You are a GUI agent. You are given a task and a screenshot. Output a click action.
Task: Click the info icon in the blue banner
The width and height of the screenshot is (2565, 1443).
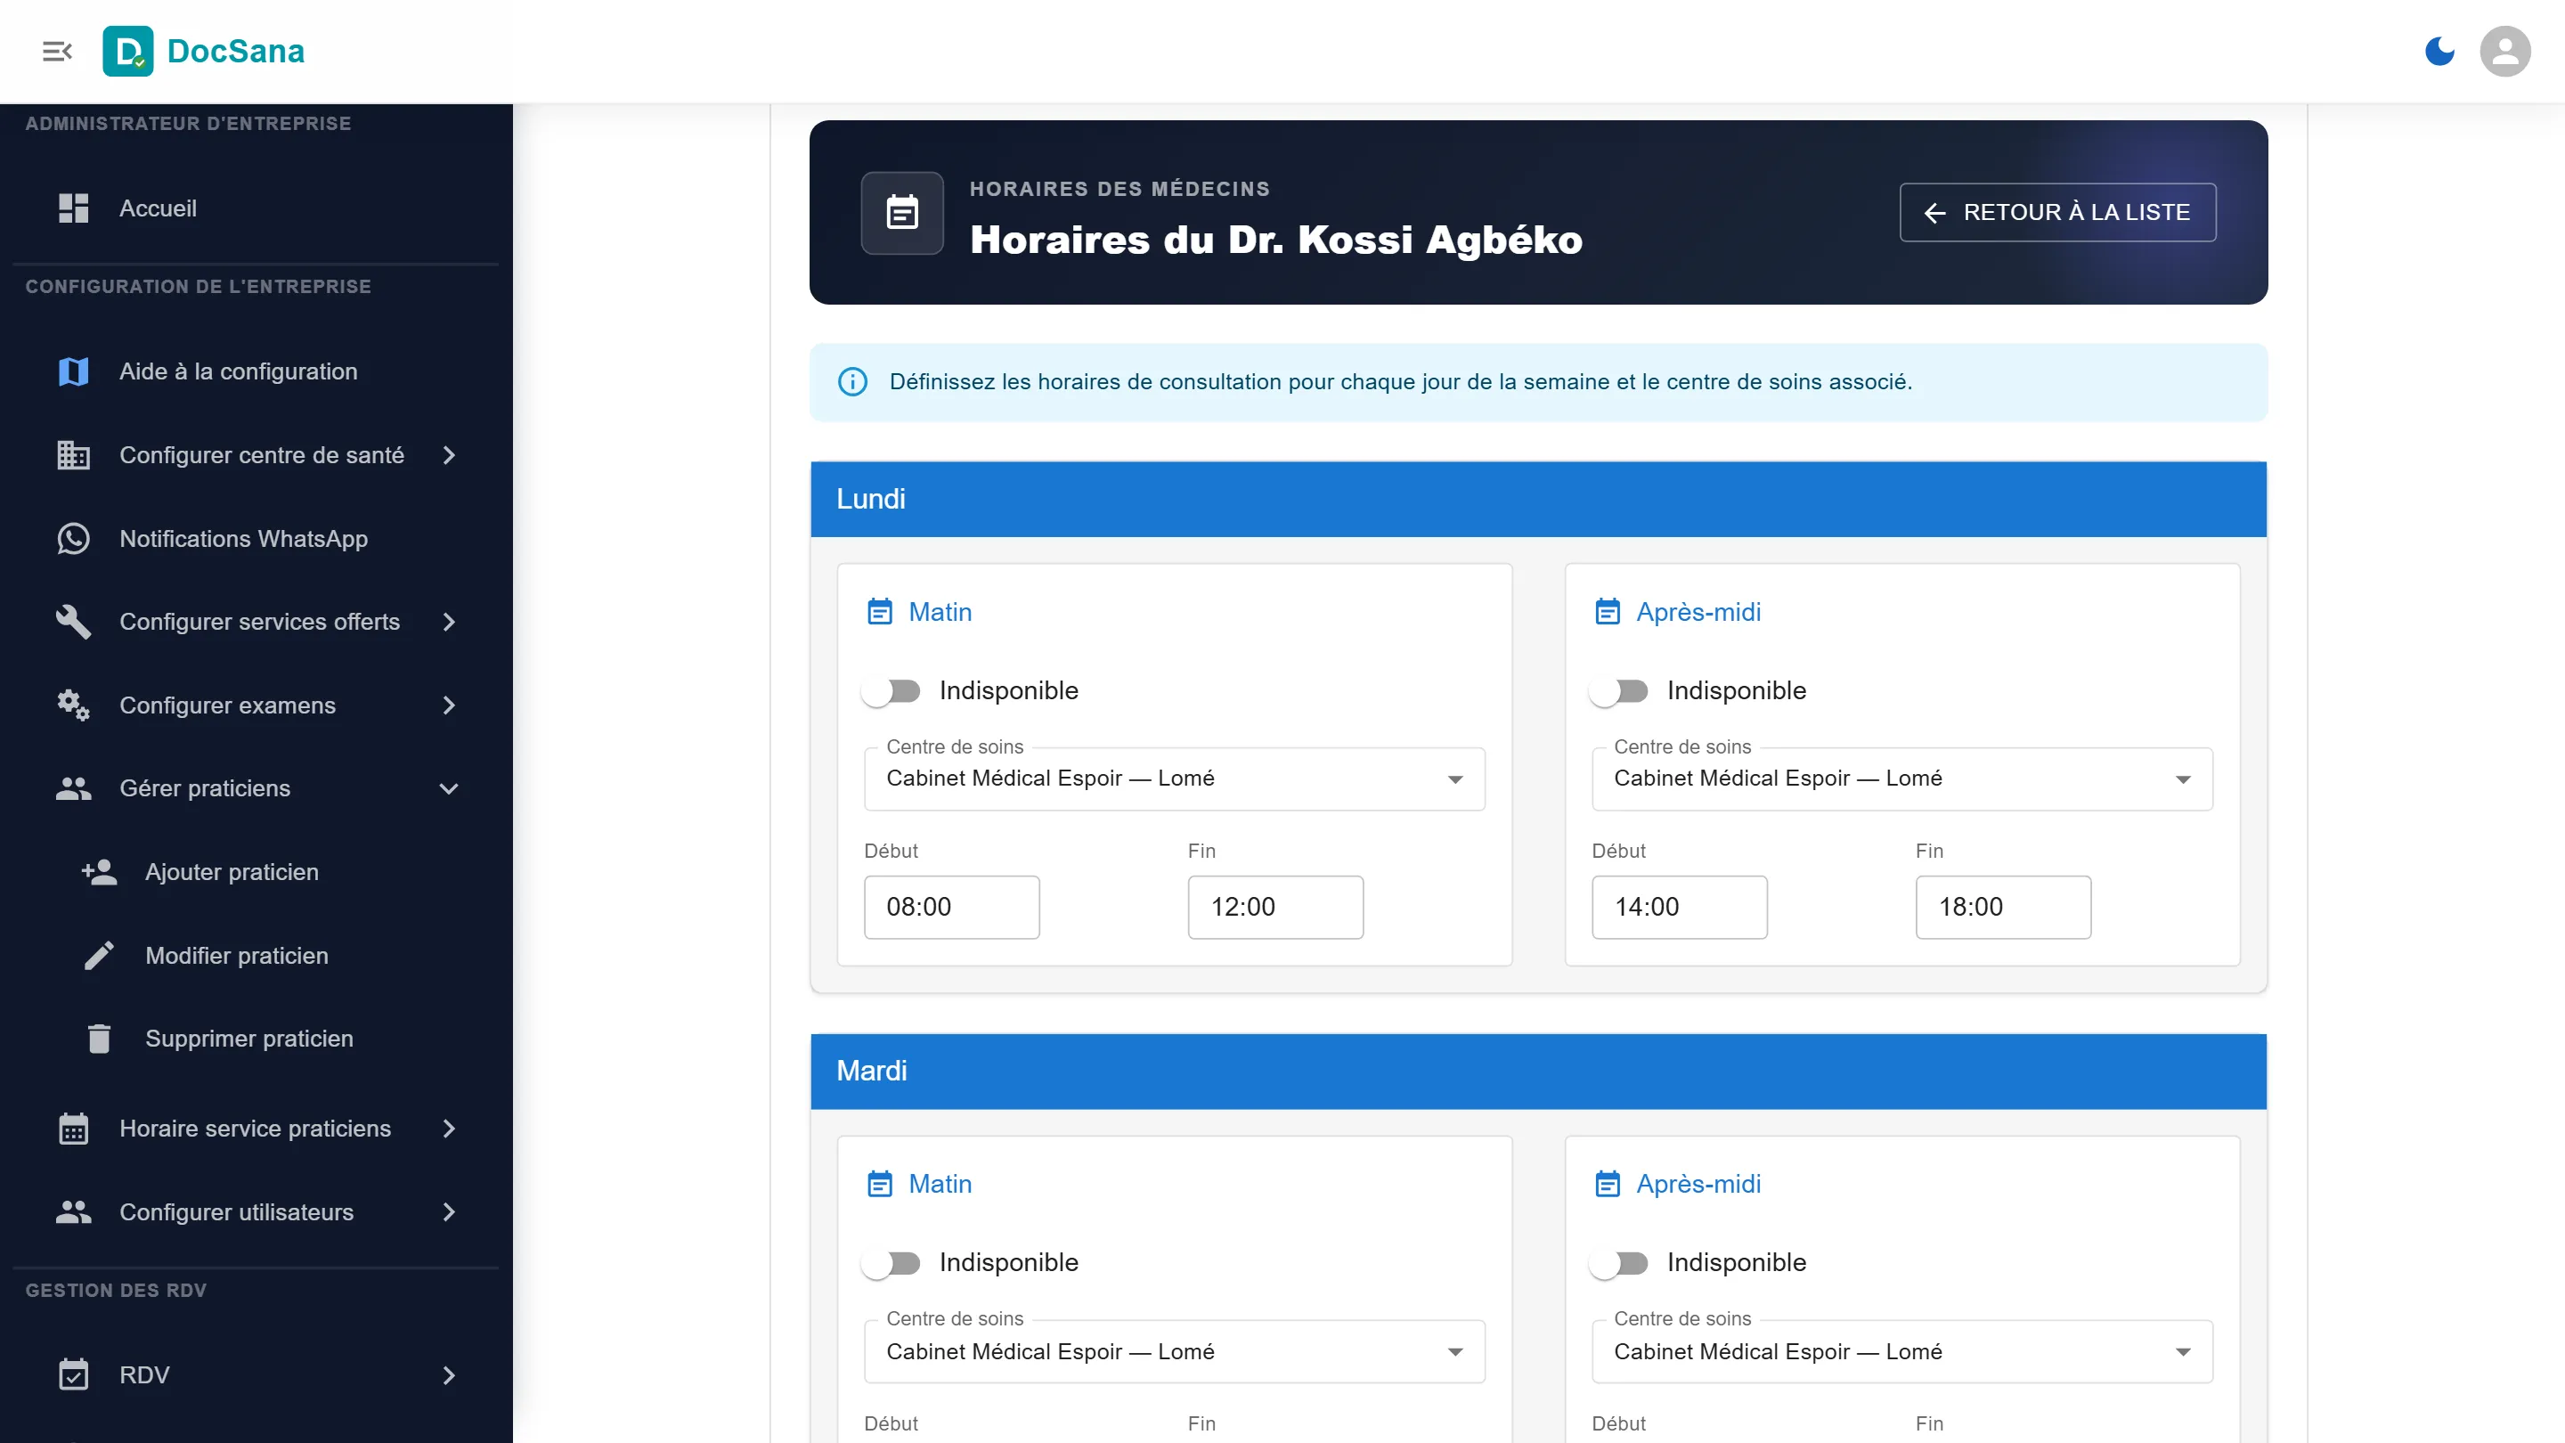852,382
